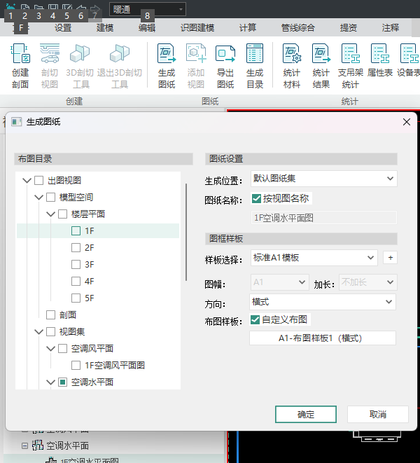
Task: Open the 属性表 tool
Action: pos(380,53)
